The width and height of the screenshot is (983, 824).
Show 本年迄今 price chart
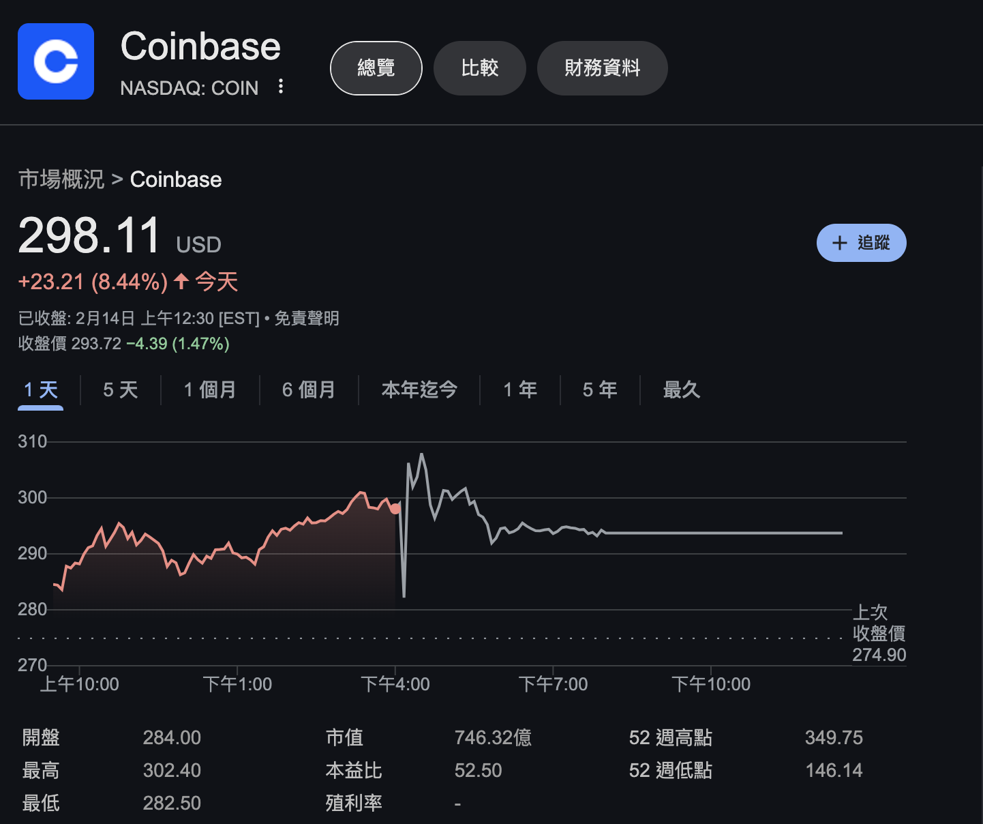tap(419, 390)
